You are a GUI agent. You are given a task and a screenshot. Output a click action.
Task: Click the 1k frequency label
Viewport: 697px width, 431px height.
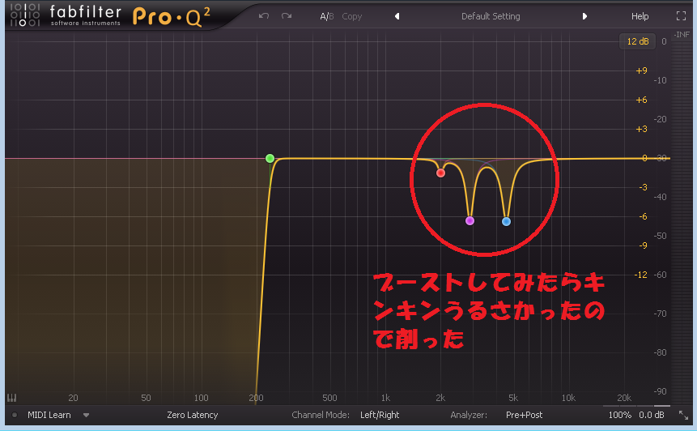[x=385, y=398]
